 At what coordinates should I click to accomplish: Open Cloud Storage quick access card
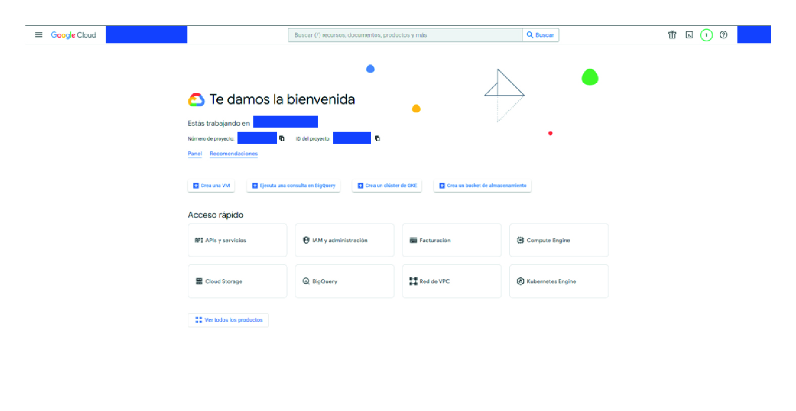coord(237,281)
